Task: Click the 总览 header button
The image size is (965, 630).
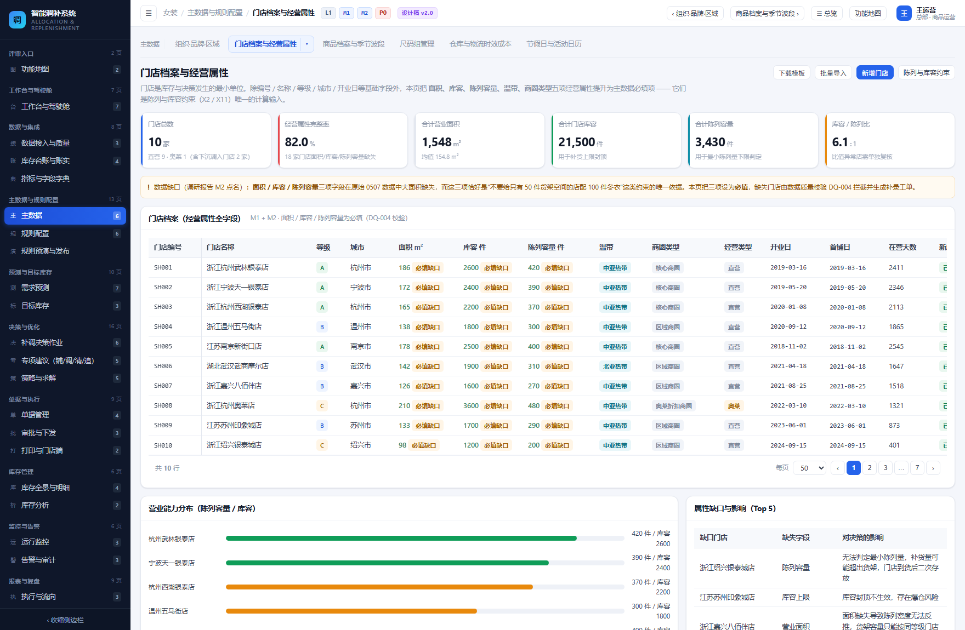Action: click(827, 13)
